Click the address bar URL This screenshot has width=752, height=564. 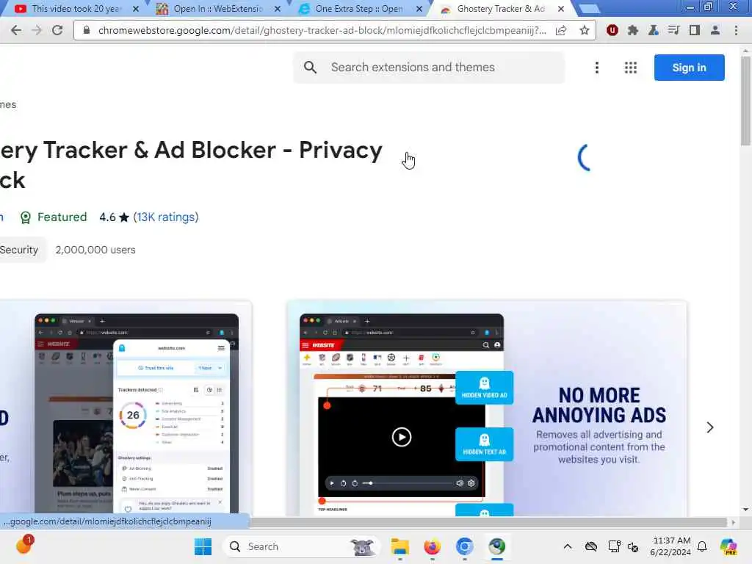(x=322, y=30)
